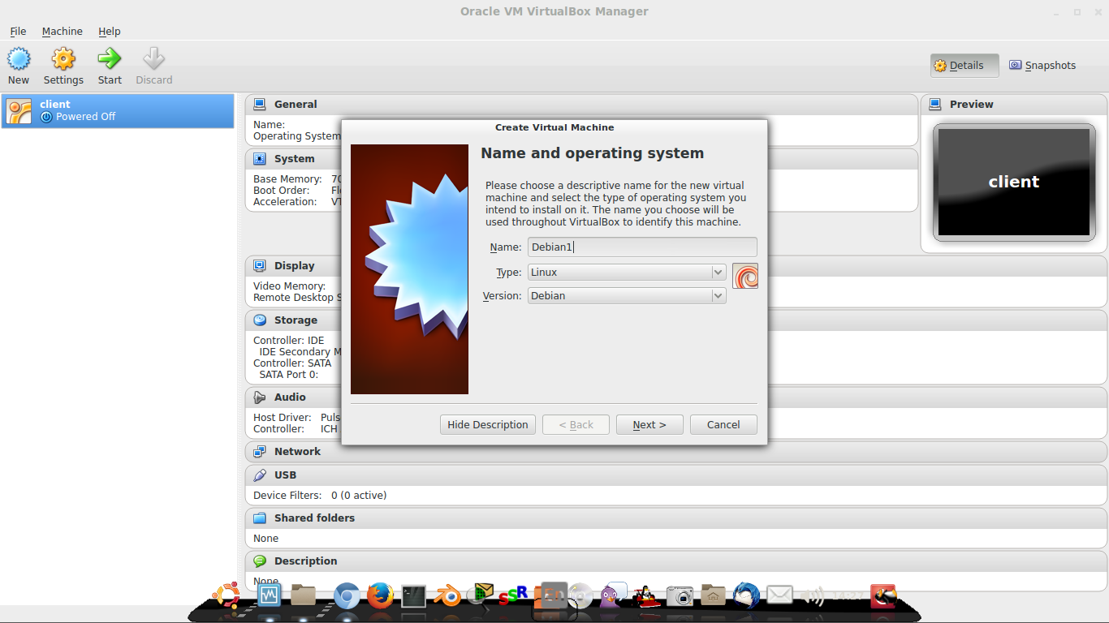Open the Version dropdown showing Debian
The width and height of the screenshot is (1109, 623).
(x=627, y=296)
